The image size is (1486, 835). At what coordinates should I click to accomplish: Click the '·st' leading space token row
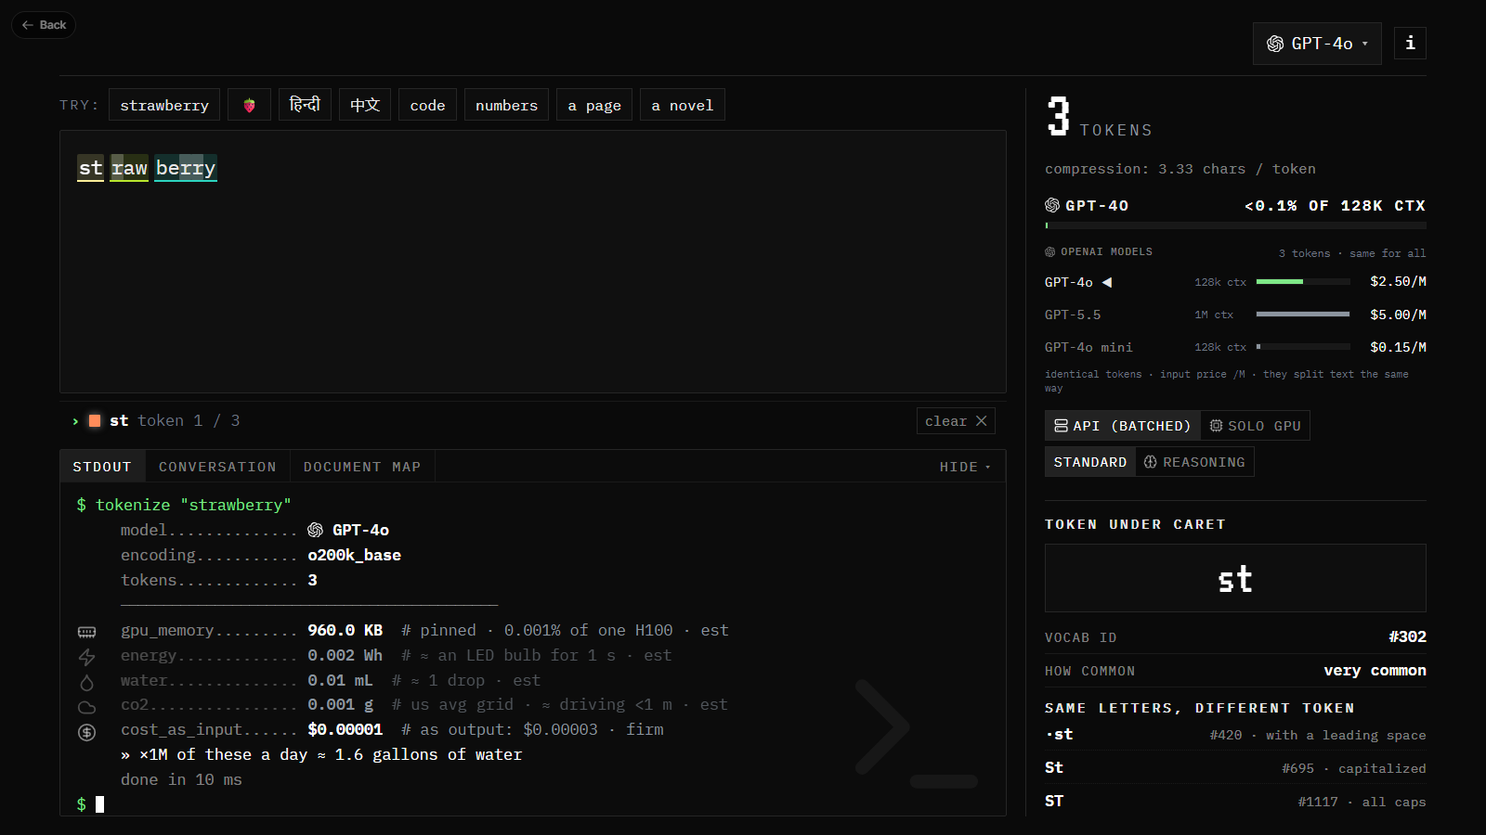[1235, 735]
